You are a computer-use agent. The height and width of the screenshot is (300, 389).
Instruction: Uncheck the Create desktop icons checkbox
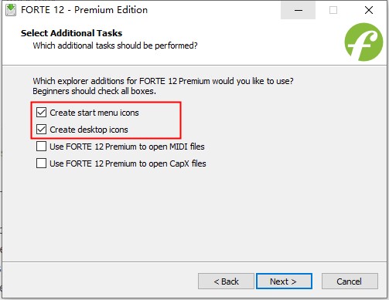[41, 130]
